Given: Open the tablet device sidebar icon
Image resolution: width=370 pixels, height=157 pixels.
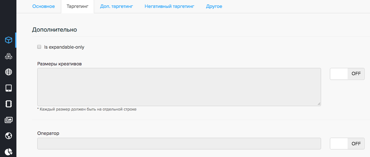Looking at the screenshot, I should tap(9, 88).
